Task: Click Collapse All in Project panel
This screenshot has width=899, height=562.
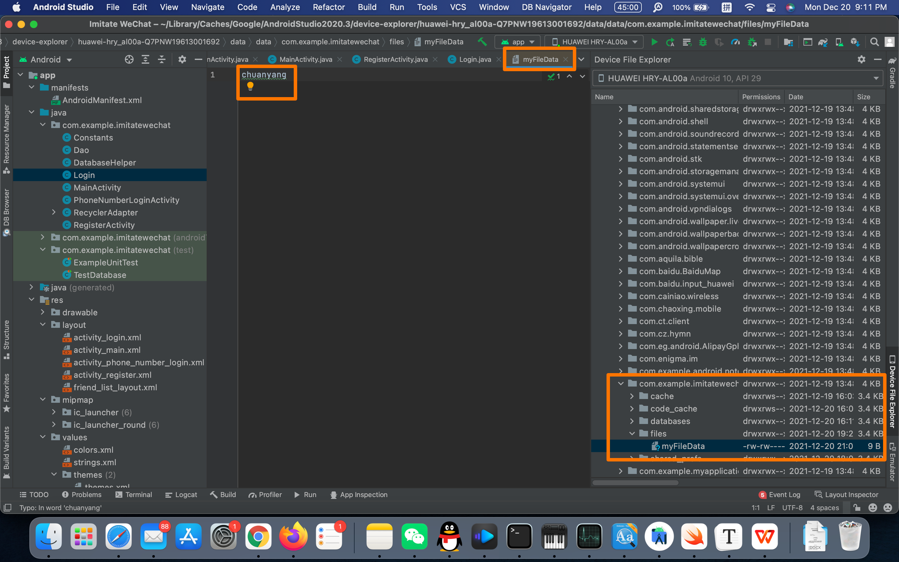Action: [162, 59]
